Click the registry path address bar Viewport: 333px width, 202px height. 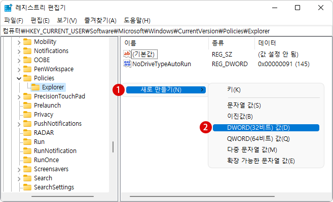pyautogui.click(x=166, y=31)
